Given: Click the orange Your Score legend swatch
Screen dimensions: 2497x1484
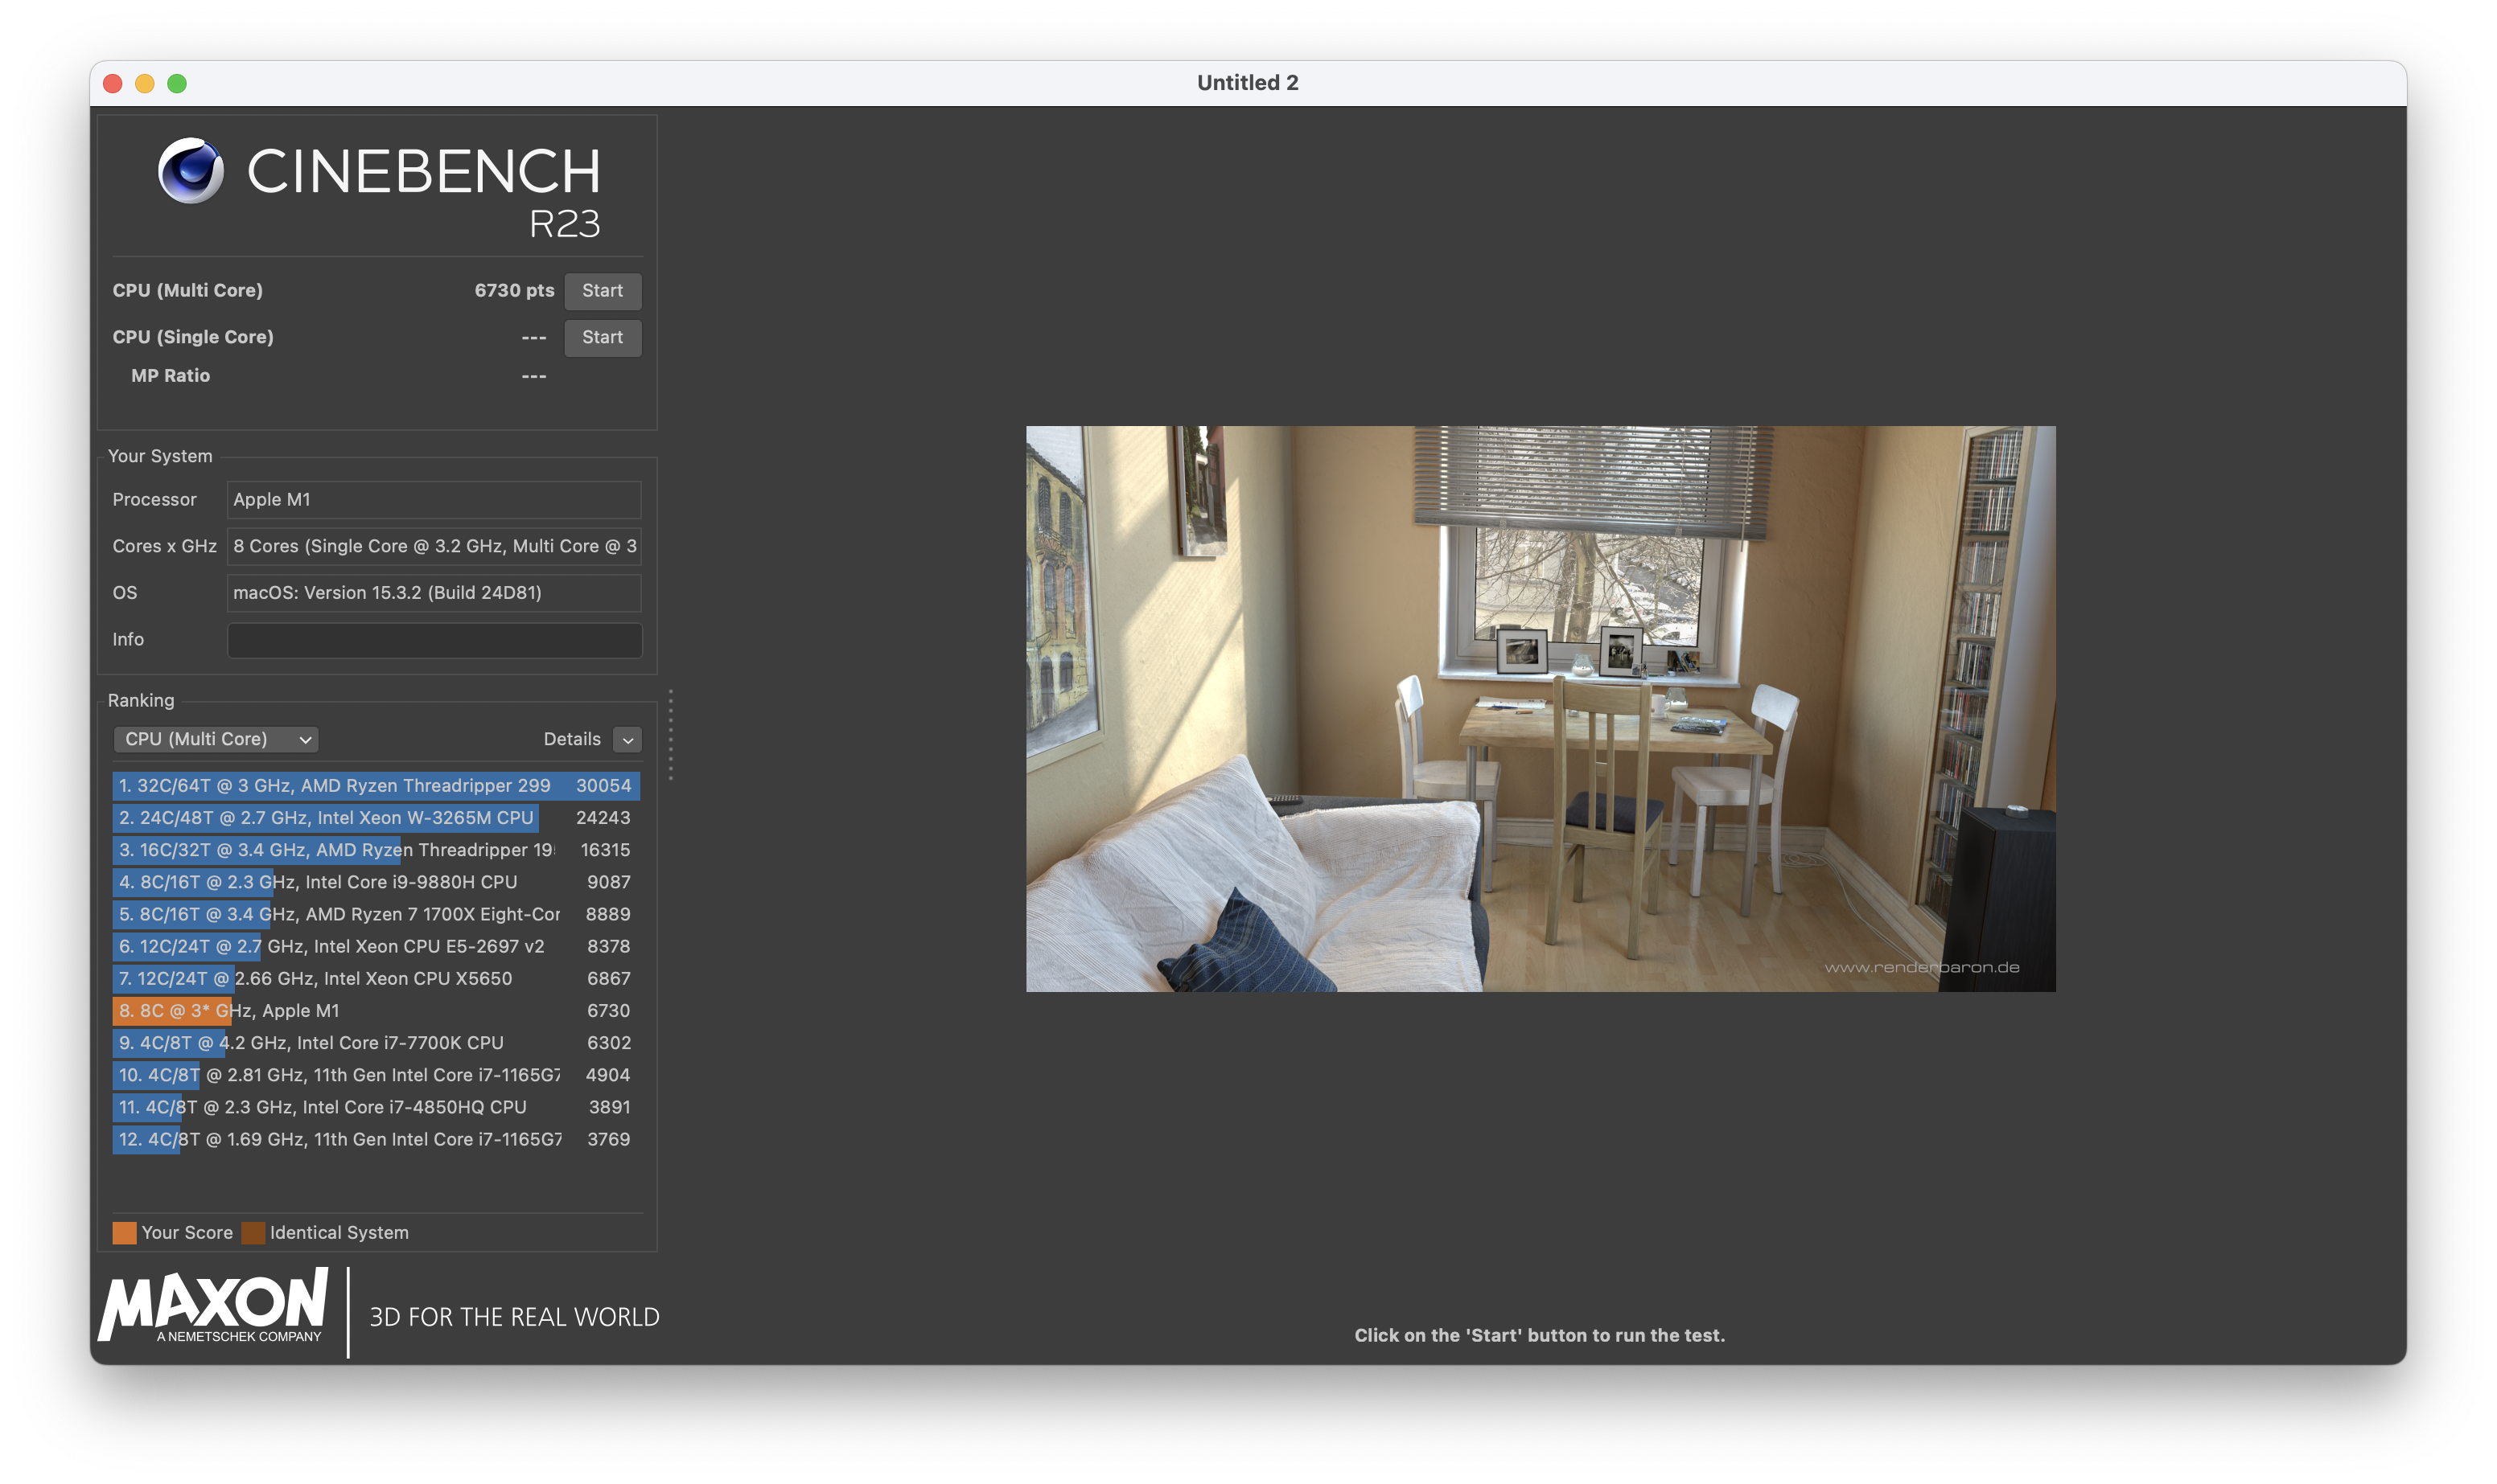Looking at the screenshot, I should point(124,1233).
